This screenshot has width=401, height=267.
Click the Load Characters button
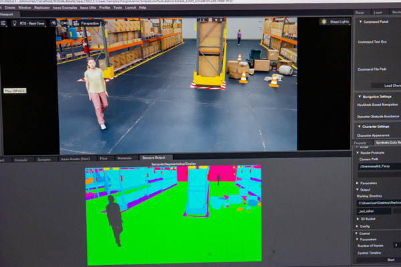392,85
